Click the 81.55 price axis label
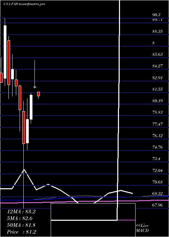The width and height of the screenshot is (169, 237). pyautogui.click(x=158, y=89)
